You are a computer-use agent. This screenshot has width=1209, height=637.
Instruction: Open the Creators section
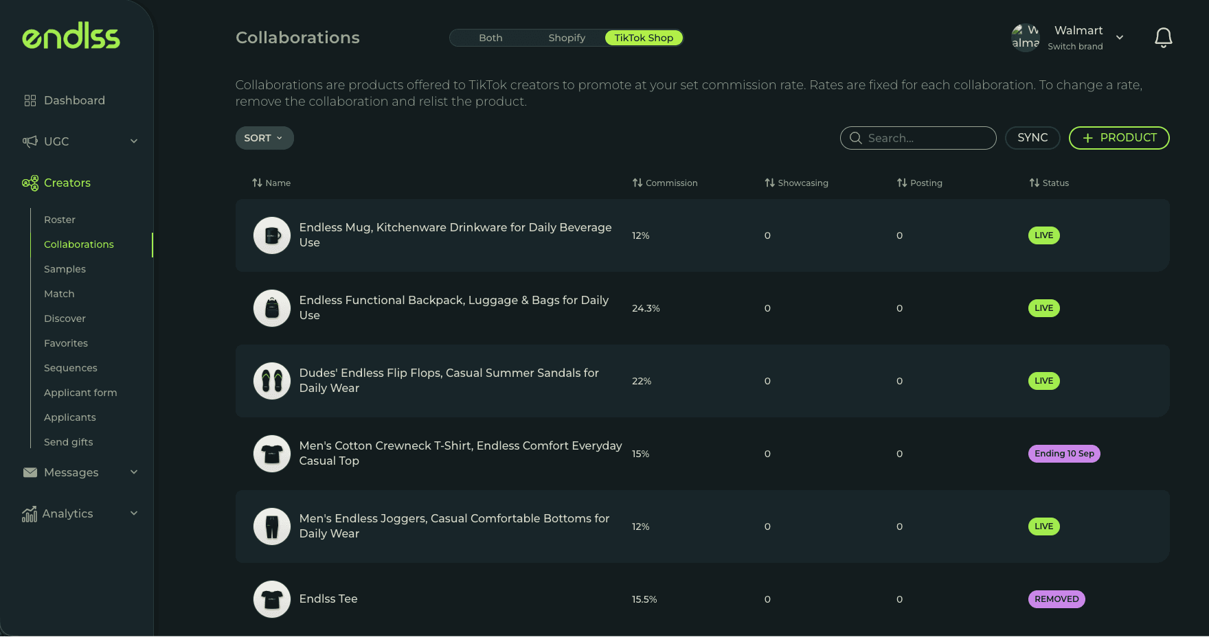67,183
